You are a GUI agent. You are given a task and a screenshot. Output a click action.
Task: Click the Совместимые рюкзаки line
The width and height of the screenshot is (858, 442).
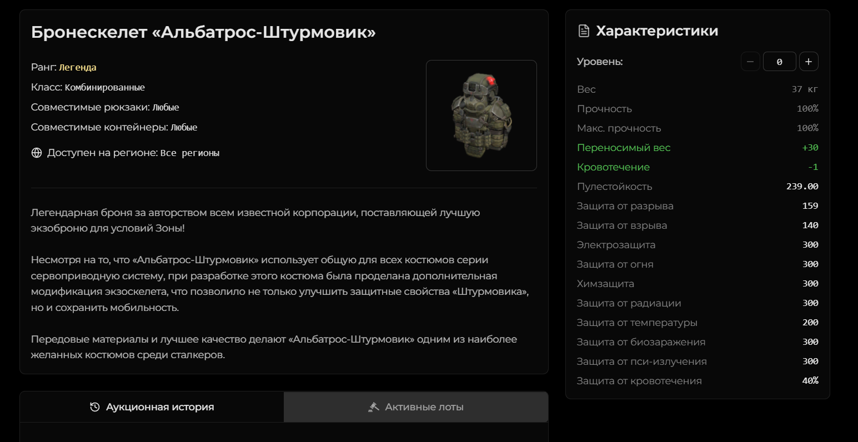point(105,107)
